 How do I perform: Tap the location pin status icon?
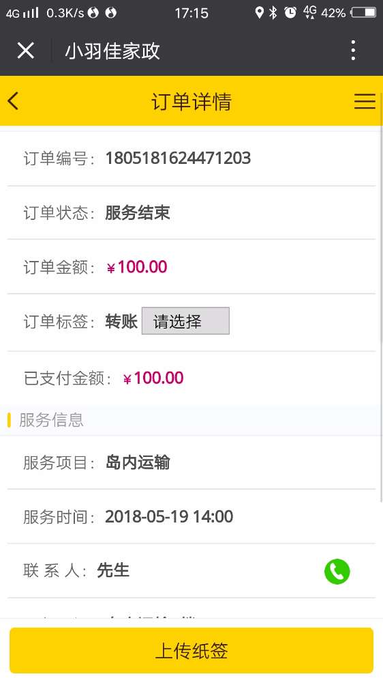(x=259, y=12)
